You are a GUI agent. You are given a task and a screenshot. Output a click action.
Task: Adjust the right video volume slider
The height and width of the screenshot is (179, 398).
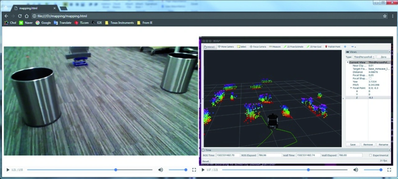point(373,170)
